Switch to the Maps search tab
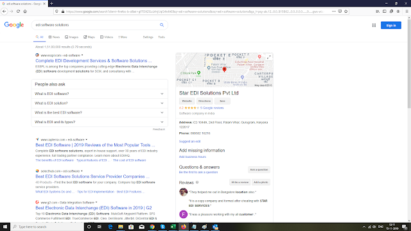 point(89,37)
